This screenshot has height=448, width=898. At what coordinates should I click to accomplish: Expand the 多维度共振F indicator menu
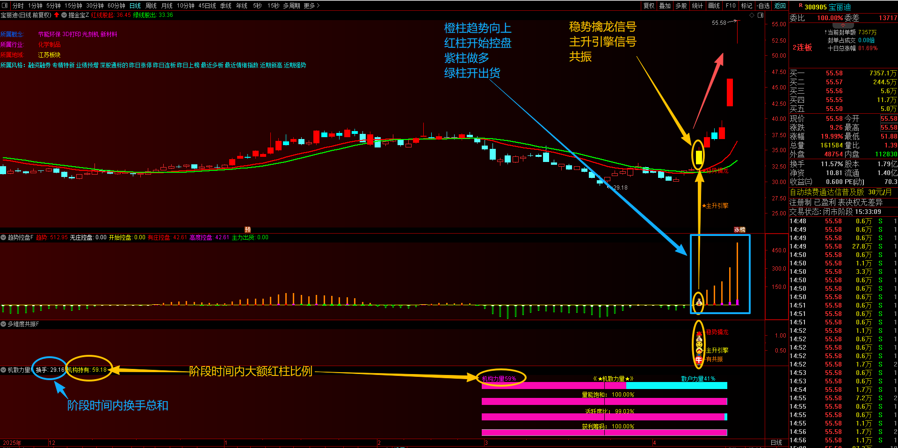(3, 324)
